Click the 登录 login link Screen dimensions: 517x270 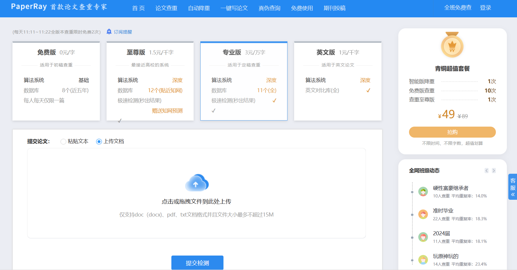[x=485, y=8]
